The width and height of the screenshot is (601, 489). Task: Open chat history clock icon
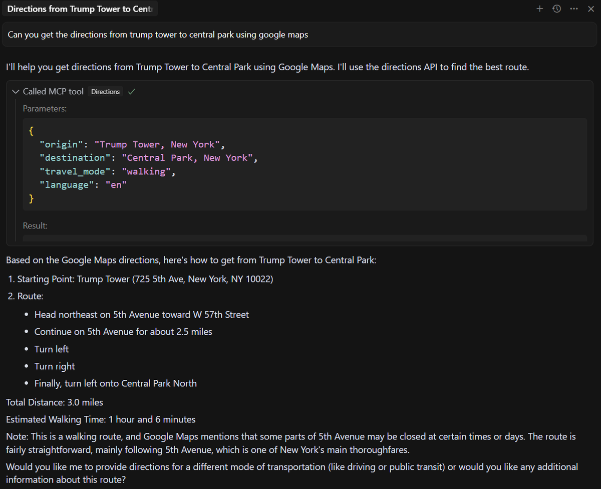coord(556,9)
